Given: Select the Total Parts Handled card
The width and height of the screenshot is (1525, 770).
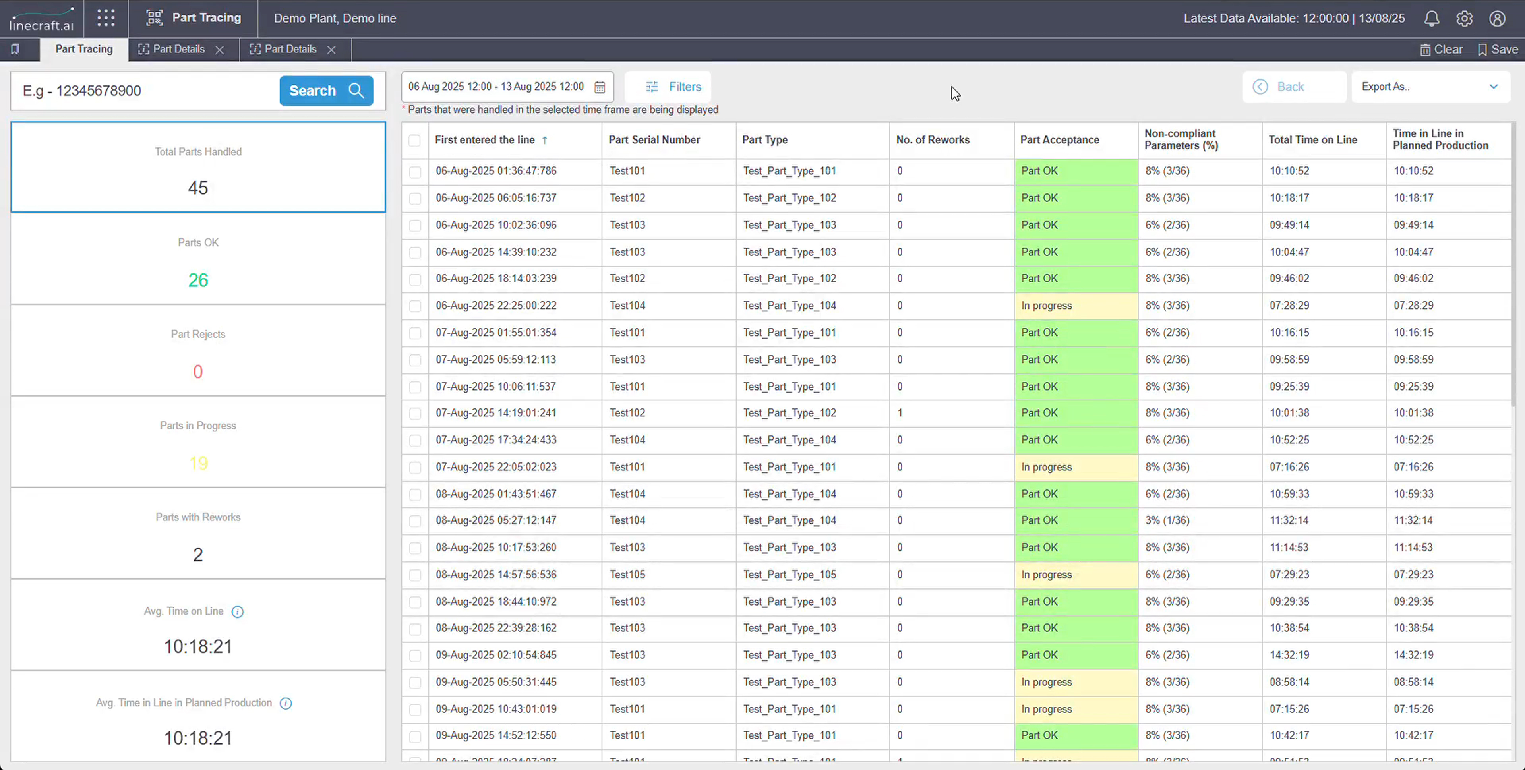Looking at the screenshot, I should 198,168.
